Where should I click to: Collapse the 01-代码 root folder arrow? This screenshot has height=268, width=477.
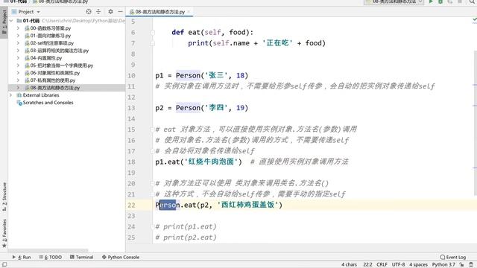pyautogui.click(x=11, y=21)
